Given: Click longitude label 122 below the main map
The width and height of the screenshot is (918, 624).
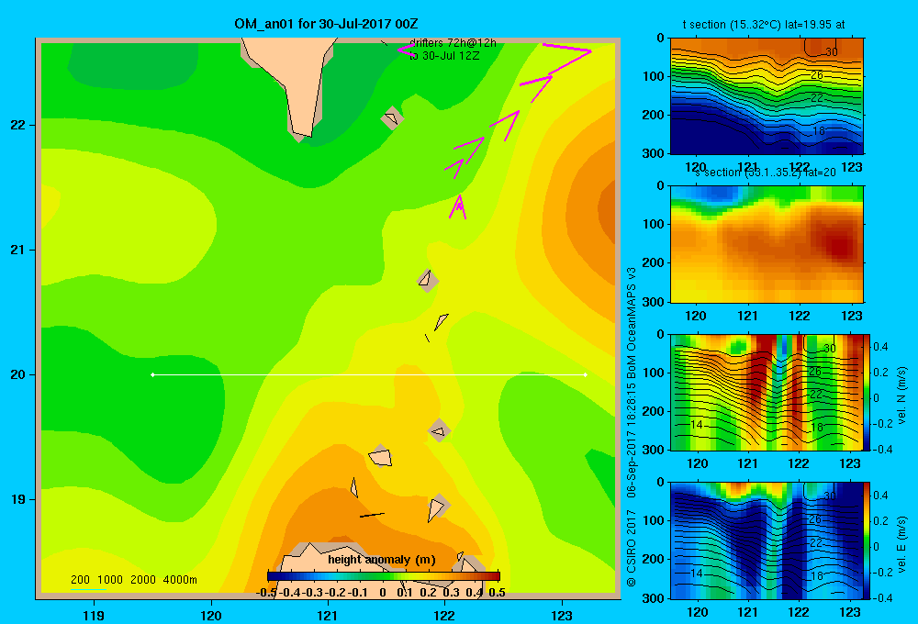Looking at the screenshot, I should (x=444, y=615).
